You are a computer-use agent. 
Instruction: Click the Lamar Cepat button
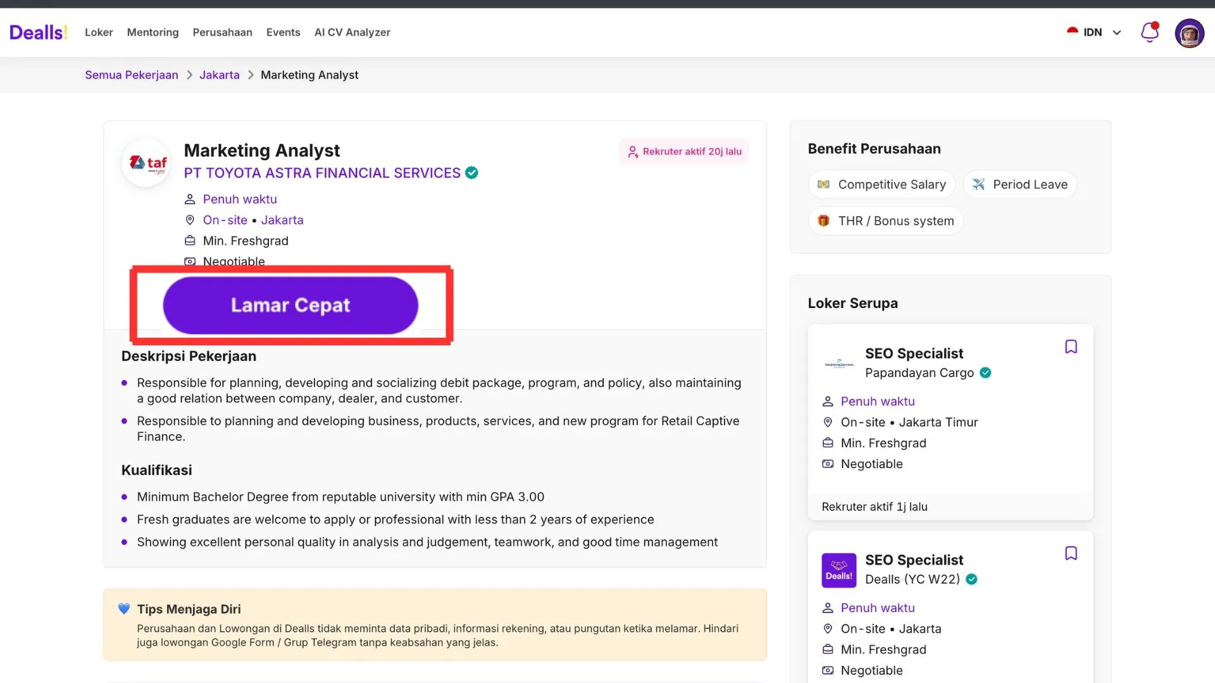[290, 305]
